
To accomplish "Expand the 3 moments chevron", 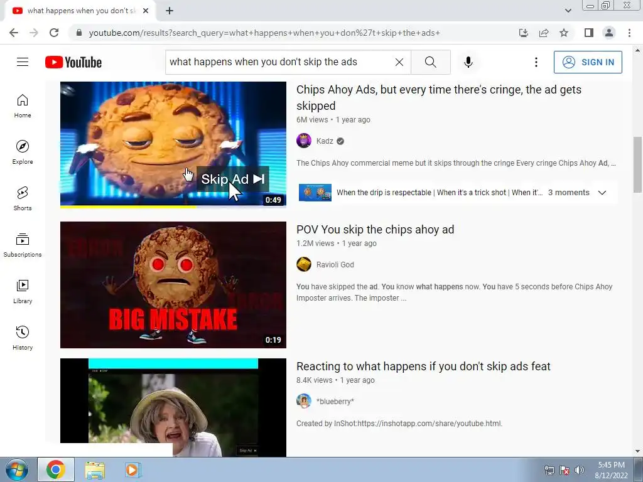I will (602, 193).
